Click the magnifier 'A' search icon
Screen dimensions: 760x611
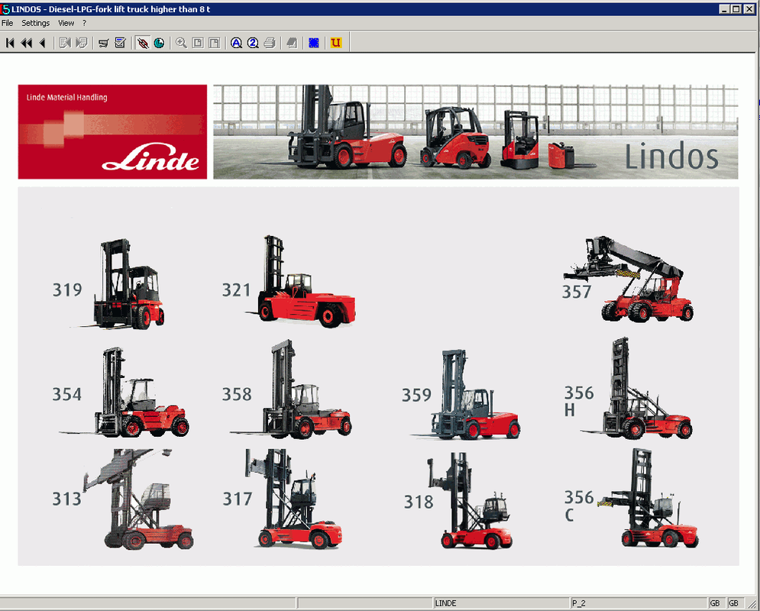coord(236,43)
